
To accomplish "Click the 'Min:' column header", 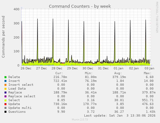I will [x=89, y=73].
